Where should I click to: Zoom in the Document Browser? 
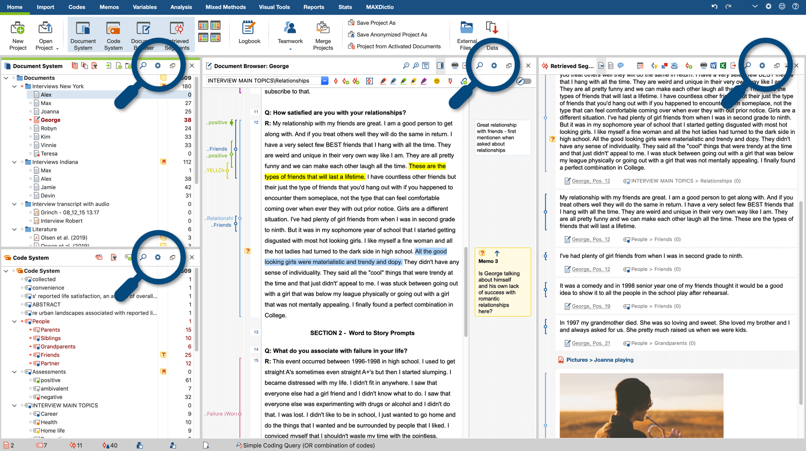[416, 66]
